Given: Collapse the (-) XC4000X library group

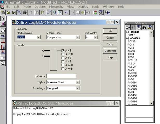Looking at the screenshot, I should (133, 38).
